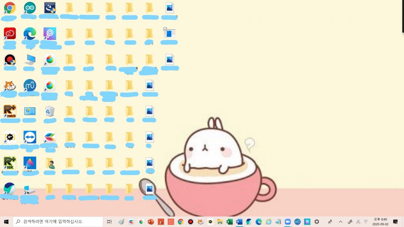Launch Whale browser from the taskbar
The width and height of the screenshot is (404, 227).
coord(249,222)
